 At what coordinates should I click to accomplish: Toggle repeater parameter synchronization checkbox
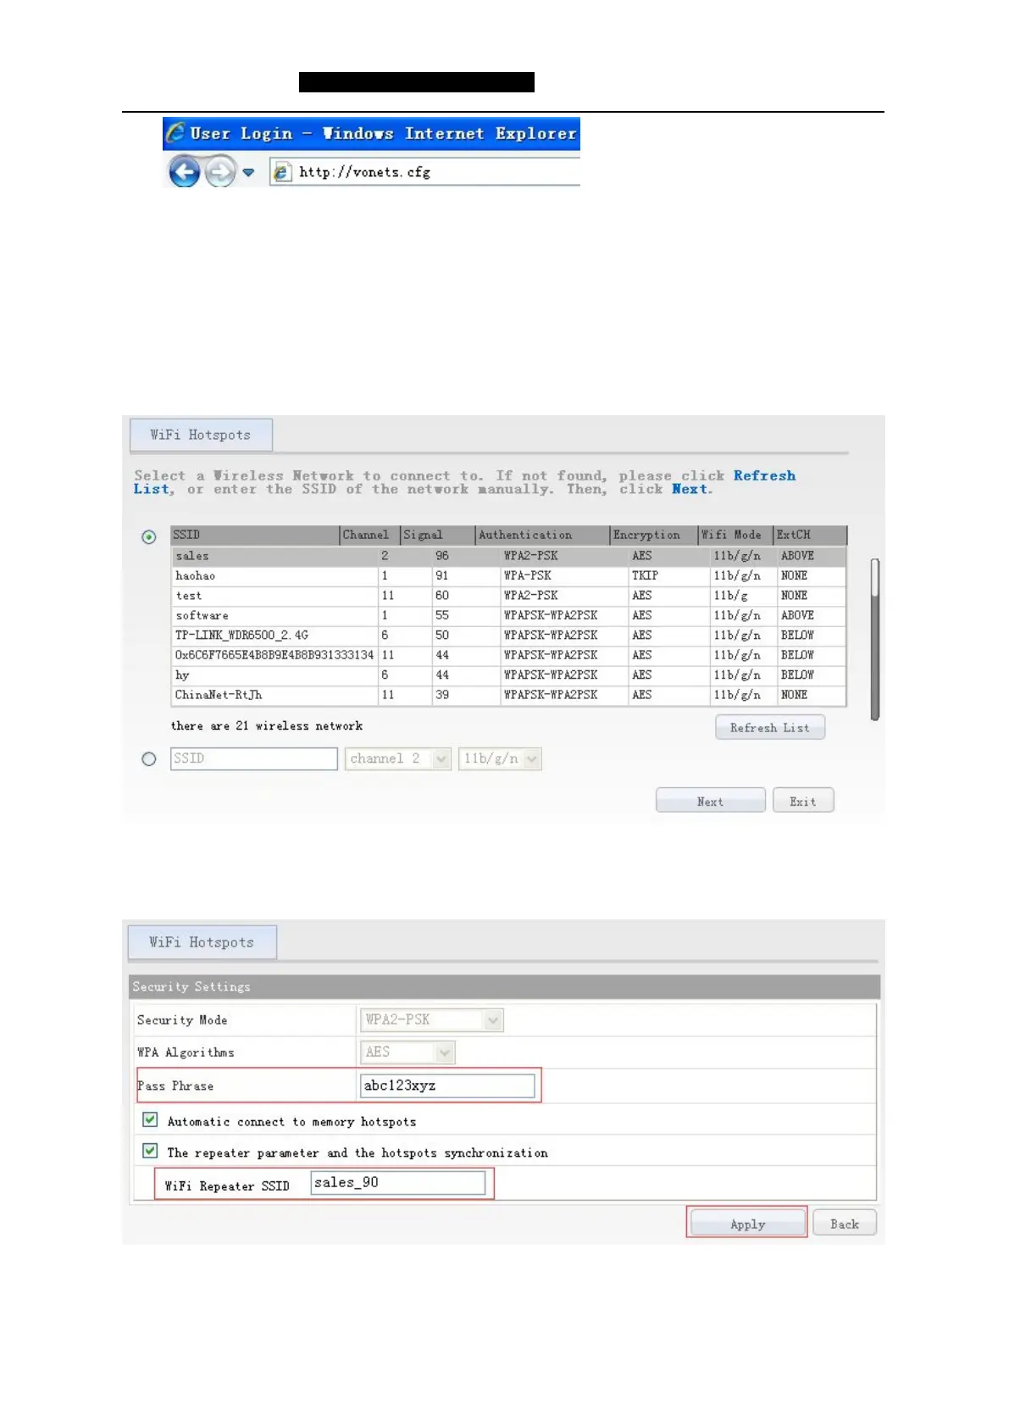[150, 1151]
